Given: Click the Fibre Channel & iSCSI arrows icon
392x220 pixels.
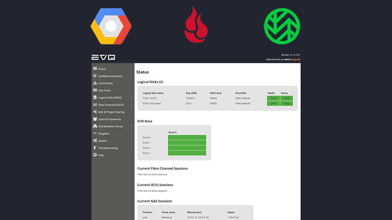Looking at the screenshot, I should point(95,105).
